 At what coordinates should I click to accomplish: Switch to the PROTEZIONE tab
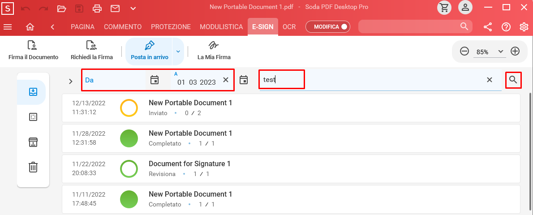click(171, 27)
